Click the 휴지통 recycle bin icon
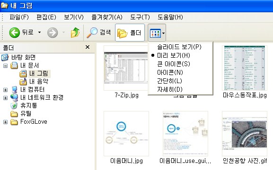This screenshot has height=170, width=273. click(14, 106)
